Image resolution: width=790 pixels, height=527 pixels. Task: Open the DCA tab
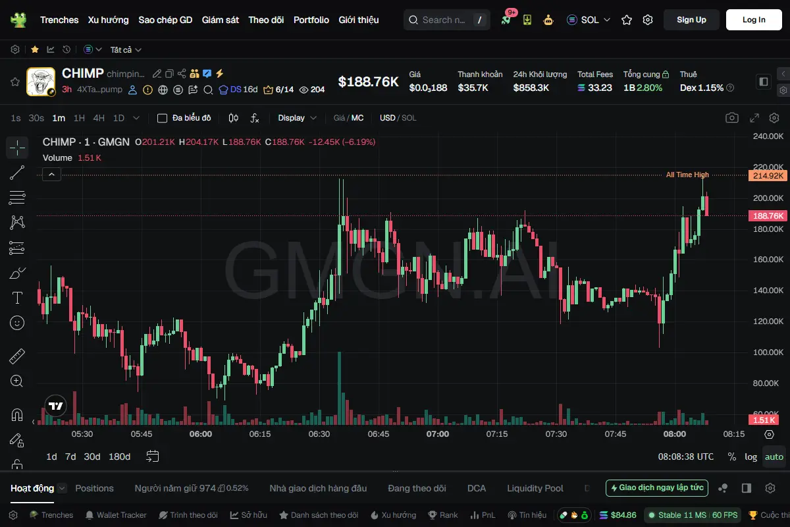tap(477, 488)
